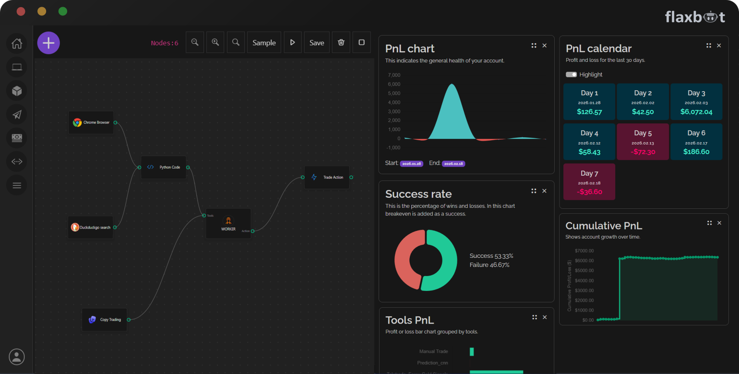Open the cube icon in sidebar
739x374 pixels.
pyautogui.click(x=17, y=91)
